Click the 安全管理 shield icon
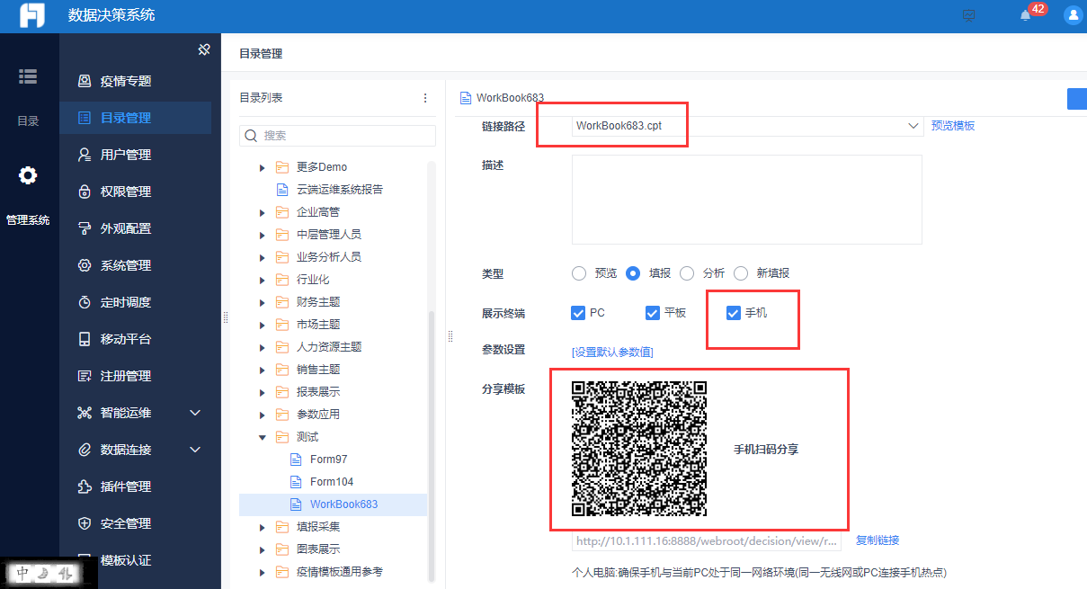Viewport: 1087px width, 589px height. (x=85, y=523)
